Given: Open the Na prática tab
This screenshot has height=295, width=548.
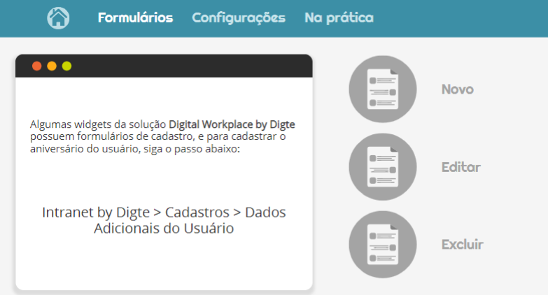Looking at the screenshot, I should [339, 18].
